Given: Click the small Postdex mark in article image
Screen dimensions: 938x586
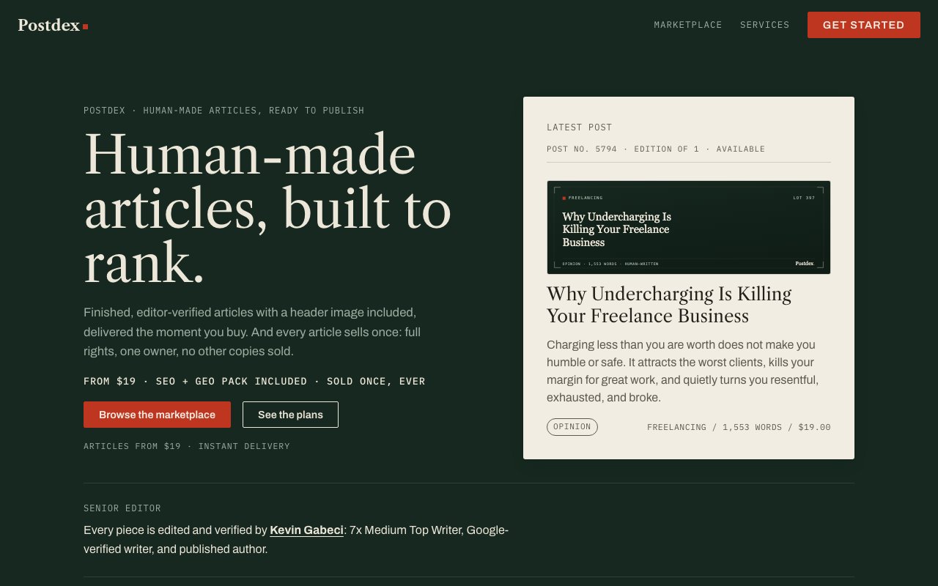Looking at the screenshot, I should click(x=804, y=264).
